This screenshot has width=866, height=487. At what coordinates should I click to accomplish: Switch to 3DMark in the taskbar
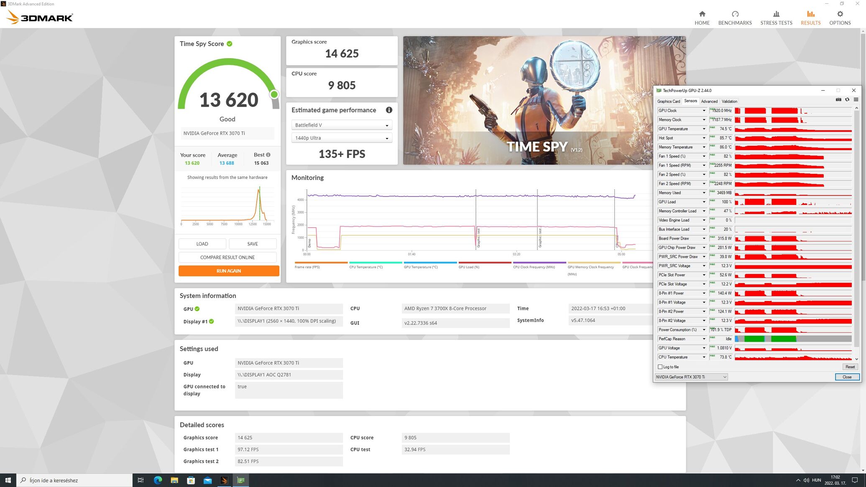point(224,480)
